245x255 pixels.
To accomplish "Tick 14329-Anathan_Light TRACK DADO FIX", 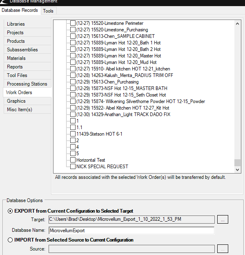I will 73,114.
